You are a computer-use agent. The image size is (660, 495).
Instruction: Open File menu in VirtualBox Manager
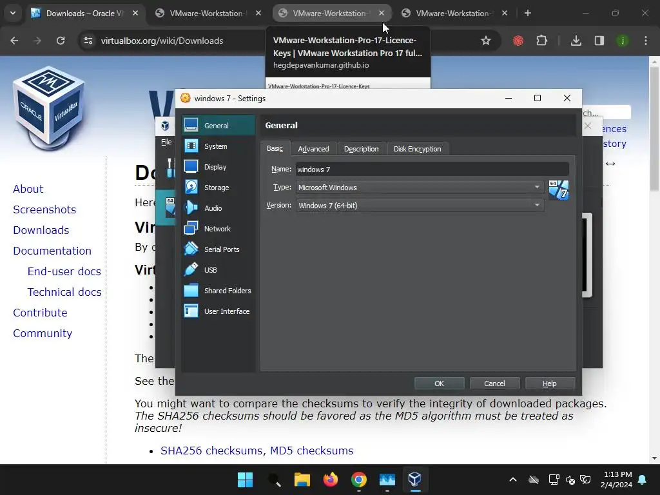tap(166, 142)
